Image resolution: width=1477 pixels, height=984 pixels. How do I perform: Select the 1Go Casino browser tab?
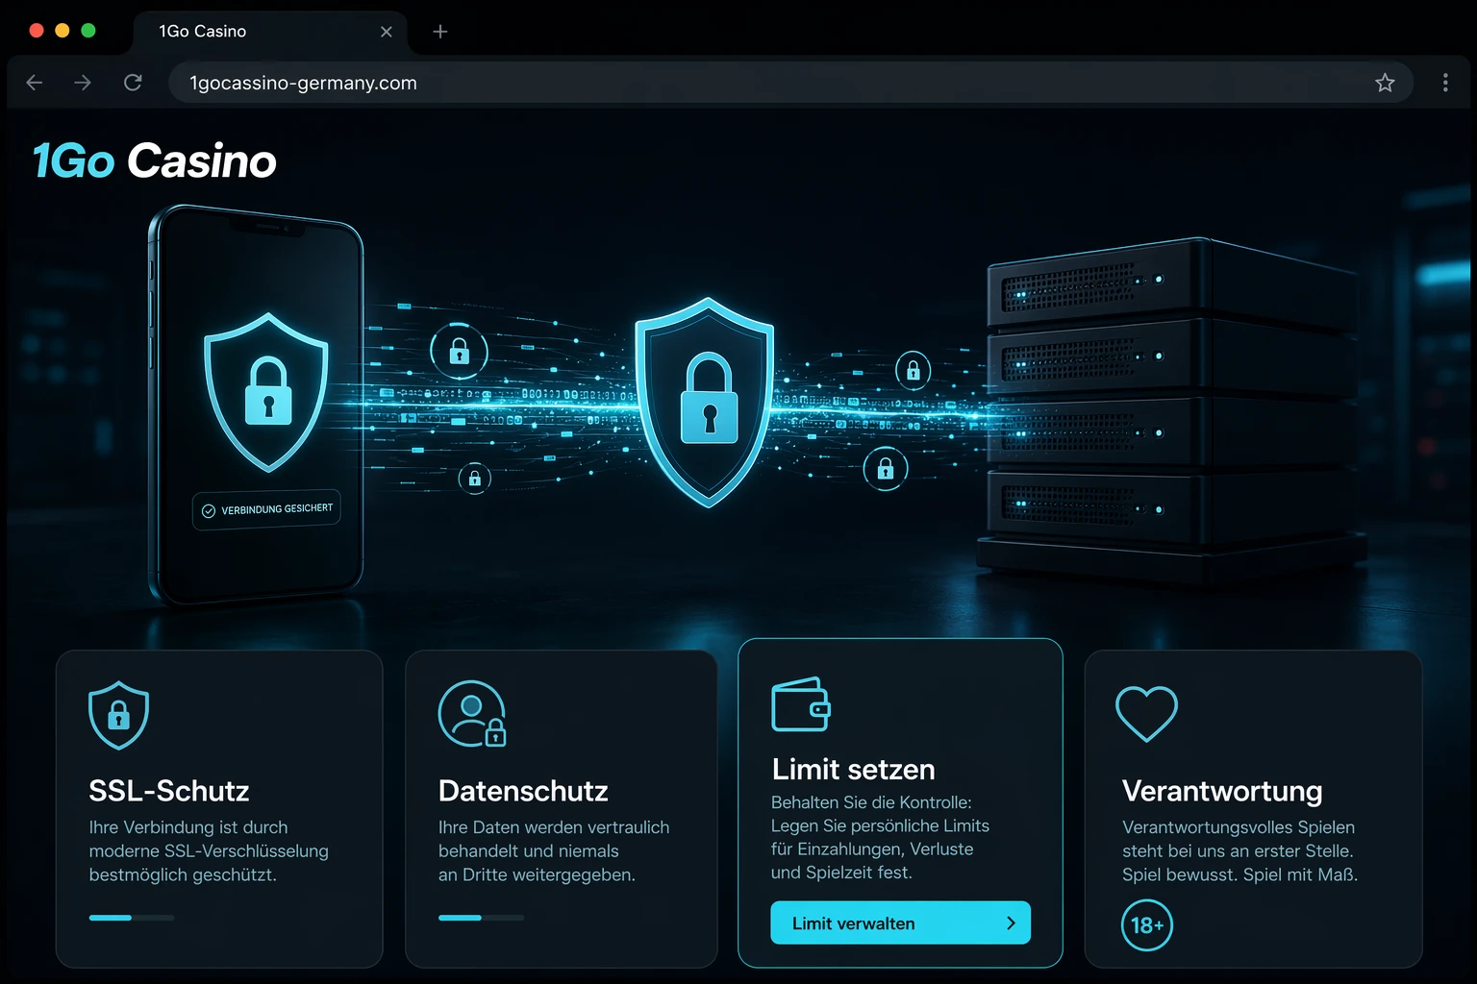point(269,32)
